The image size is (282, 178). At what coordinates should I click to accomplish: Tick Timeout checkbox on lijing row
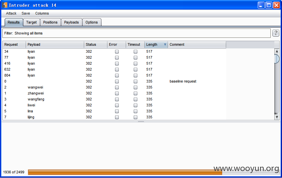tap(135, 117)
